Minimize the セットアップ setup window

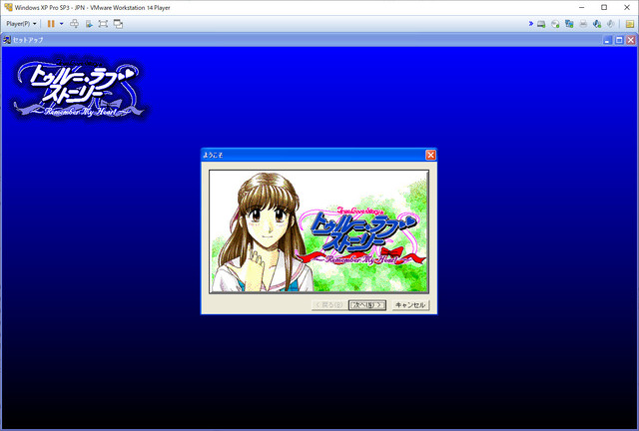click(608, 40)
